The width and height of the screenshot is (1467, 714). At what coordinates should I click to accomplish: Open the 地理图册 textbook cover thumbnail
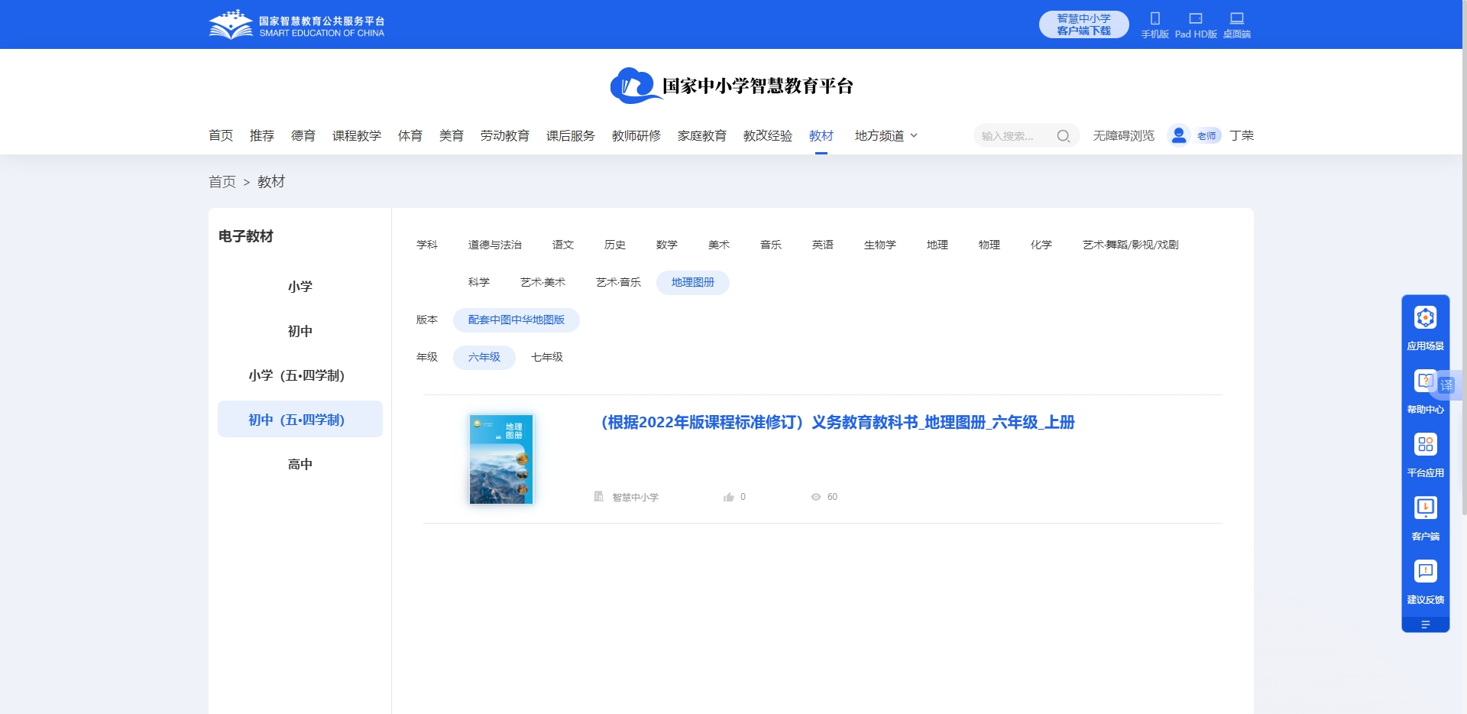coord(501,459)
